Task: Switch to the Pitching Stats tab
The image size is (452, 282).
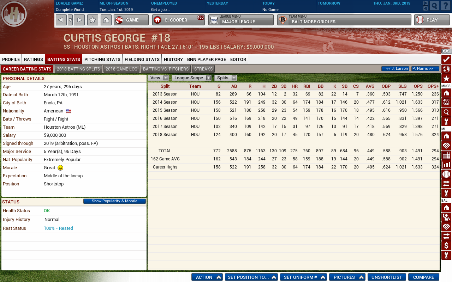Action: [102, 59]
